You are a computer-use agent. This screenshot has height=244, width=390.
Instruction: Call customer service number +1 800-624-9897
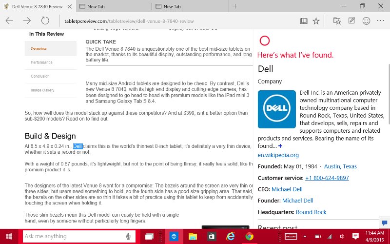point(327,178)
